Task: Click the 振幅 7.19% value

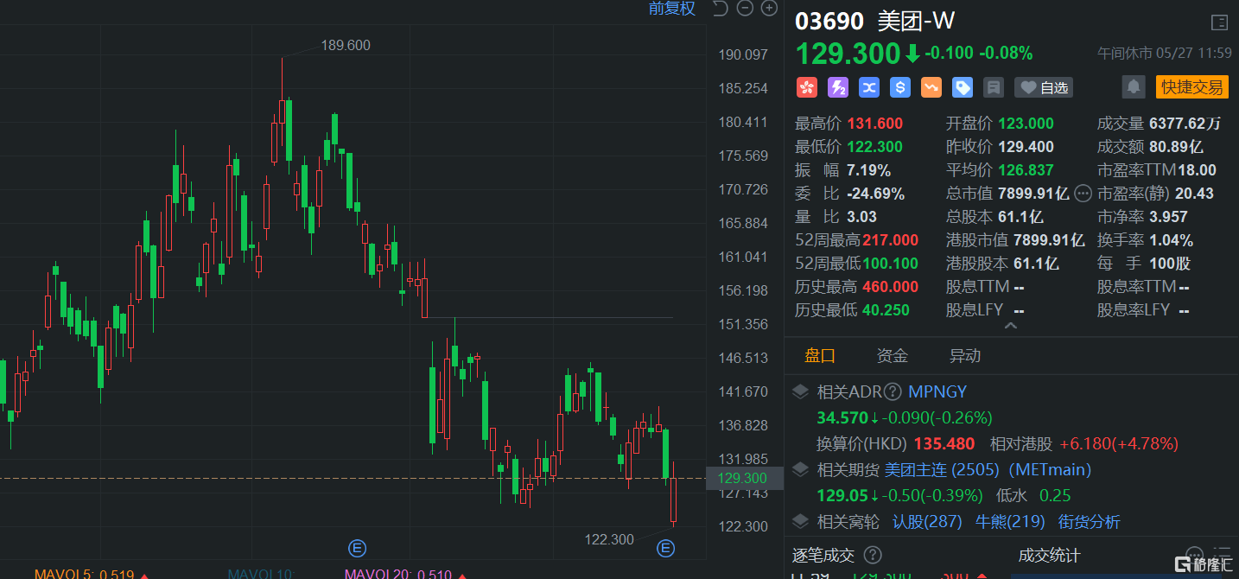Action: 868,170
